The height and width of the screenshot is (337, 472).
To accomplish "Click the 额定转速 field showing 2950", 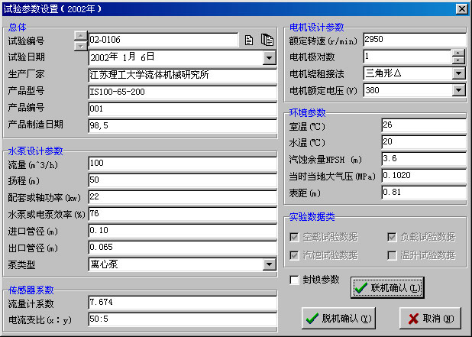I will pyautogui.click(x=415, y=40).
